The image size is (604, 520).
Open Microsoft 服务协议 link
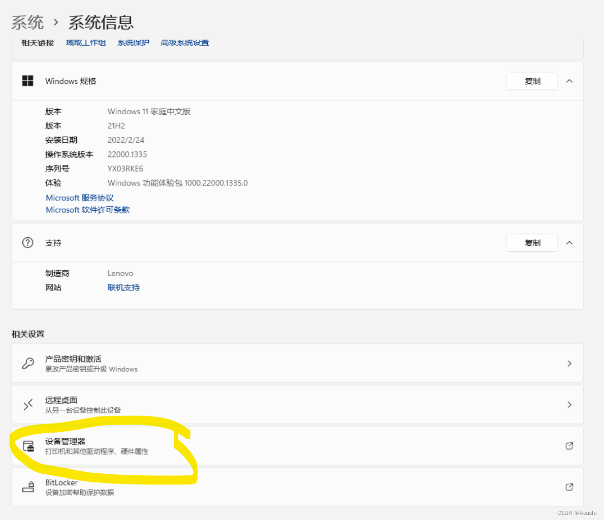click(80, 198)
